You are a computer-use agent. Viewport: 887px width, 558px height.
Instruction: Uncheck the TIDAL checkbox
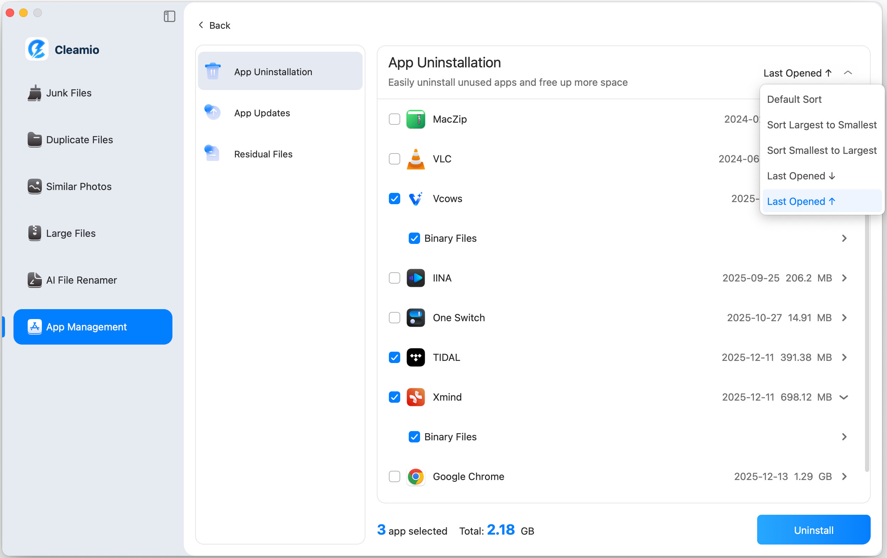pyautogui.click(x=394, y=357)
